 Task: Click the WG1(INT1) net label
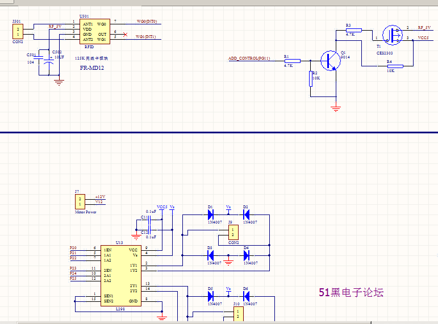click(x=145, y=36)
